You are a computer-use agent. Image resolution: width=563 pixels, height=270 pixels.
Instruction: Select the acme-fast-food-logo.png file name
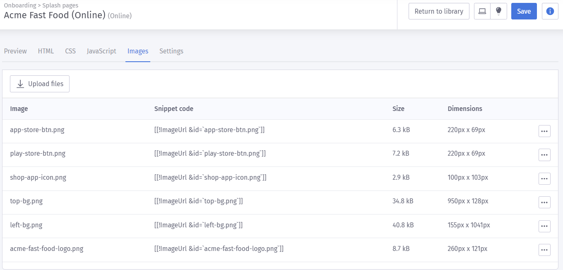coord(47,249)
